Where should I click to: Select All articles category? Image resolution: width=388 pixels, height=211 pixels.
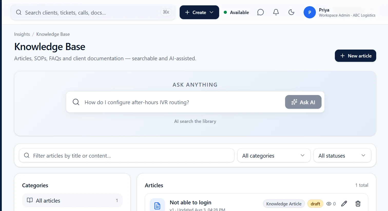coord(72,200)
